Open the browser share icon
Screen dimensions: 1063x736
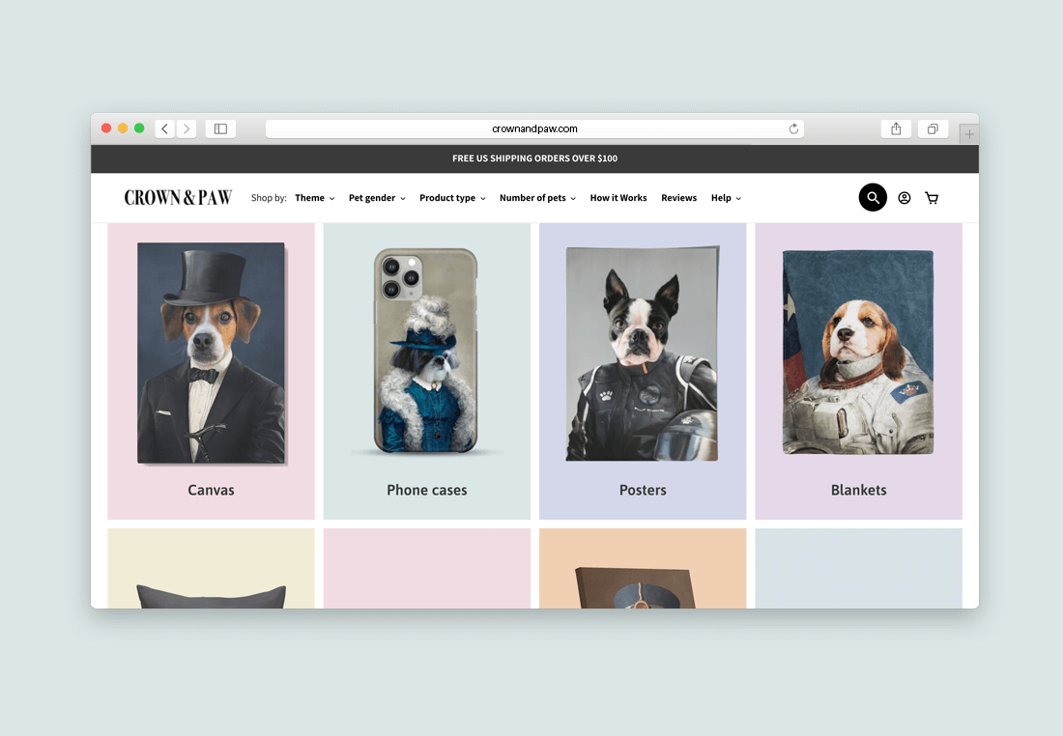click(896, 128)
